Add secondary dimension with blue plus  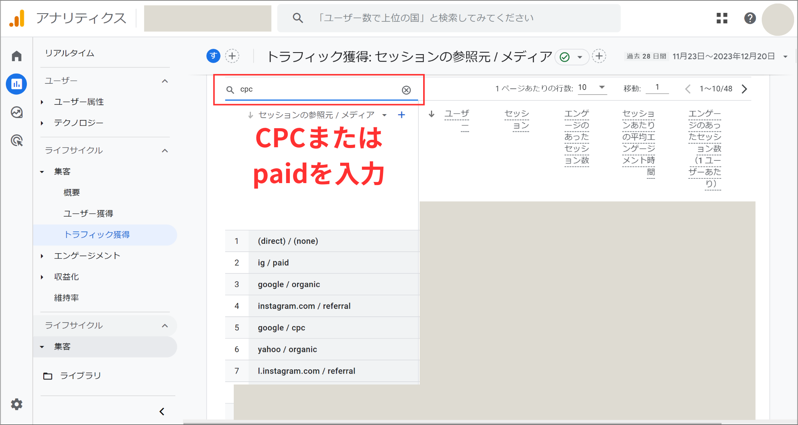[401, 115]
